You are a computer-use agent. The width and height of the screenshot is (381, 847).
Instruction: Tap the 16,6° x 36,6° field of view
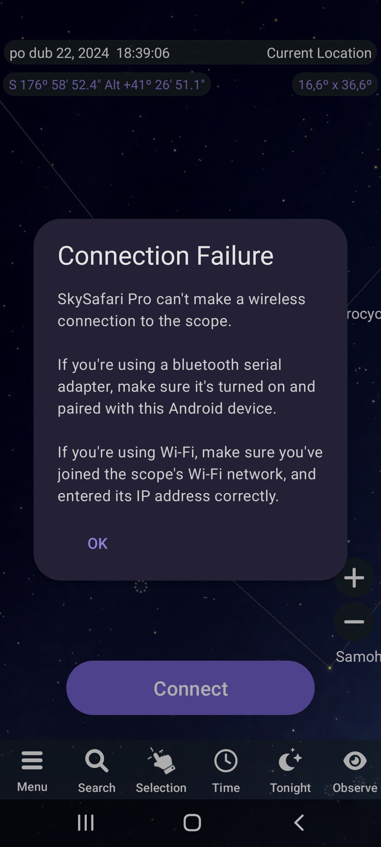click(x=335, y=84)
